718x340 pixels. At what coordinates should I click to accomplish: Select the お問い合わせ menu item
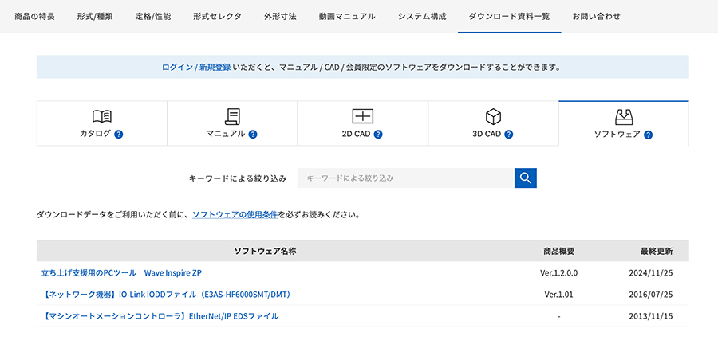point(596,16)
